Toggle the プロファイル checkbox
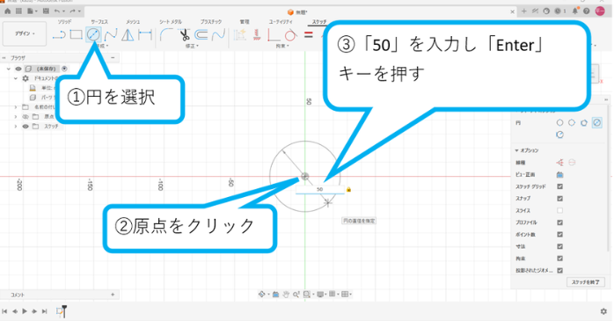The height and width of the screenshot is (321, 614). coord(560,223)
